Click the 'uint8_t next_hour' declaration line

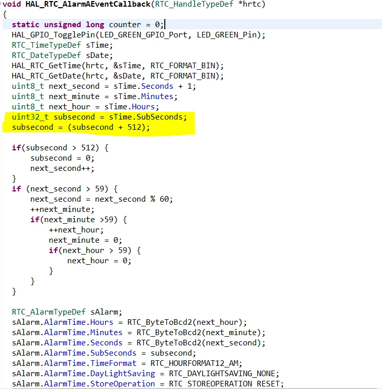click(x=85, y=107)
